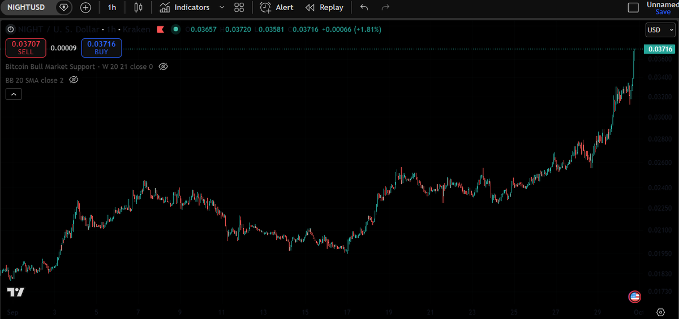Click the round icon before NIGHT title
This screenshot has height=319, width=679.
(x=10, y=29)
